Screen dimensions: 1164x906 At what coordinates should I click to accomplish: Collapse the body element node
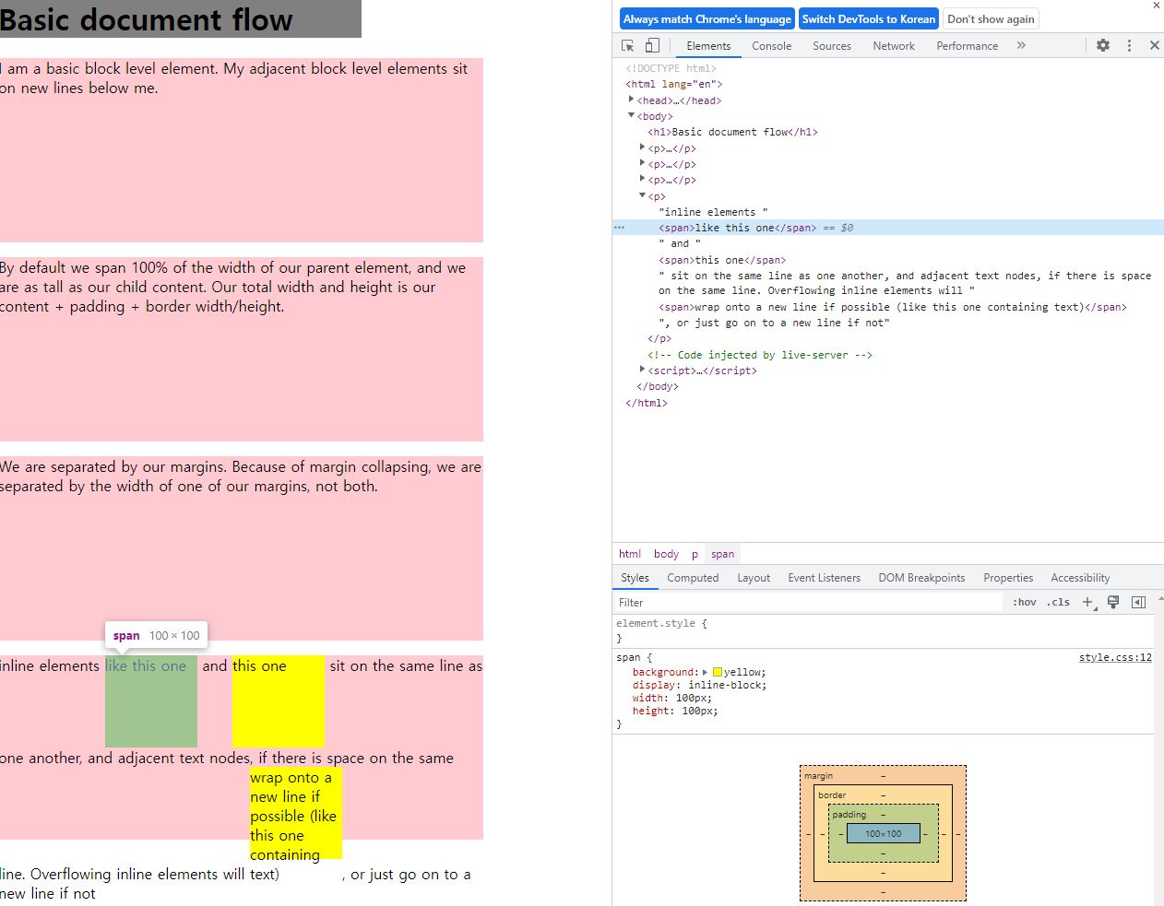coord(632,115)
